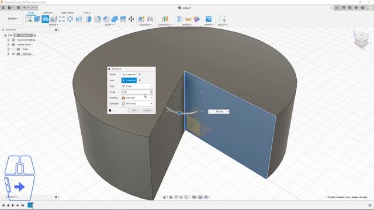The height and width of the screenshot is (210, 374).
Task: Select the Insert Image tool
Action: pyautogui.click(x=209, y=19)
